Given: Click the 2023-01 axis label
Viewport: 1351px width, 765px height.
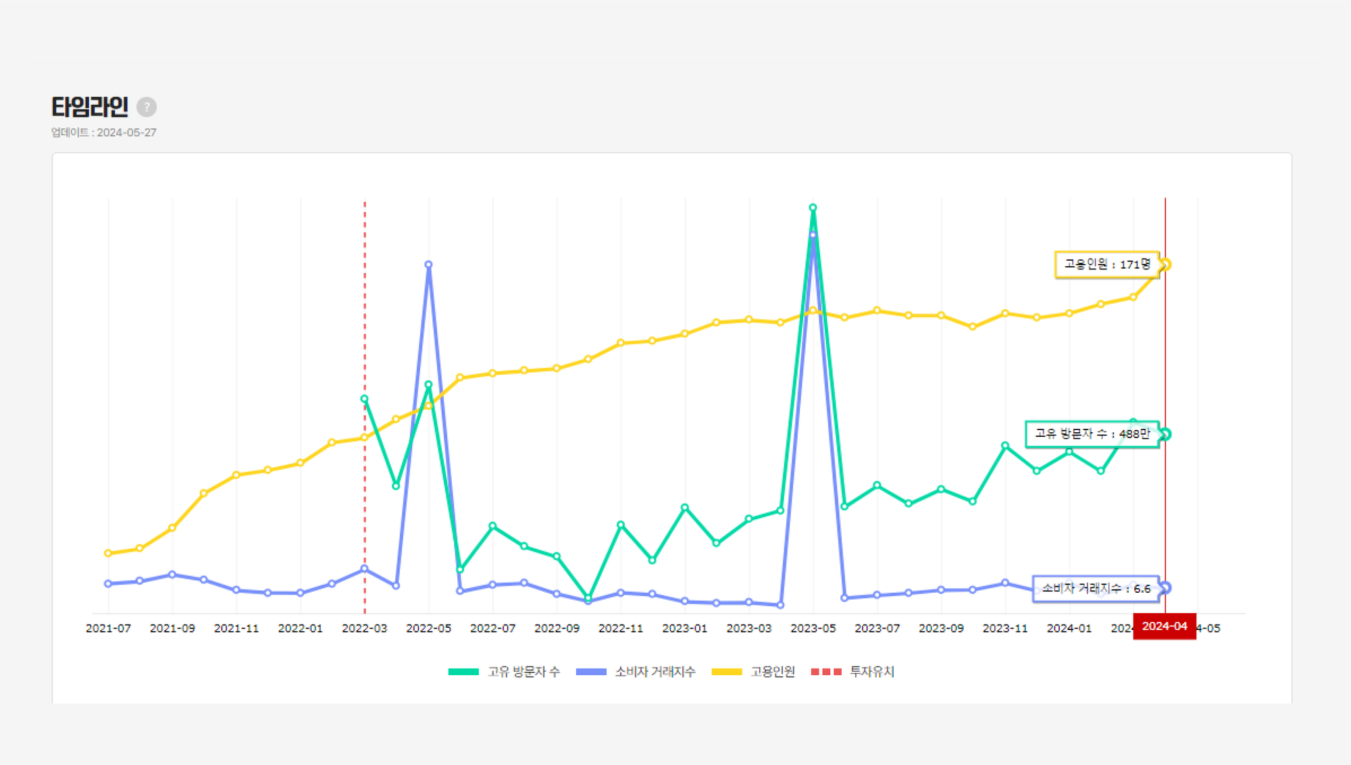Looking at the screenshot, I should [x=684, y=628].
